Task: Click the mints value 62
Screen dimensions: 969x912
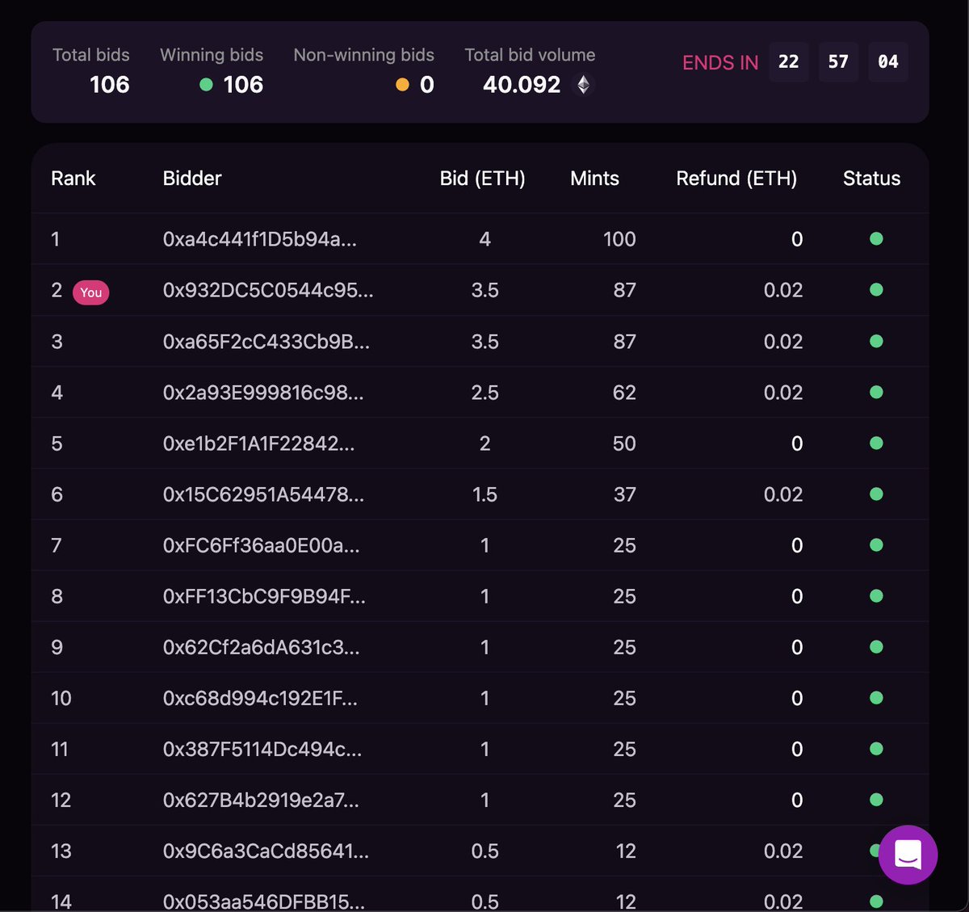Action: click(x=624, y=393)
